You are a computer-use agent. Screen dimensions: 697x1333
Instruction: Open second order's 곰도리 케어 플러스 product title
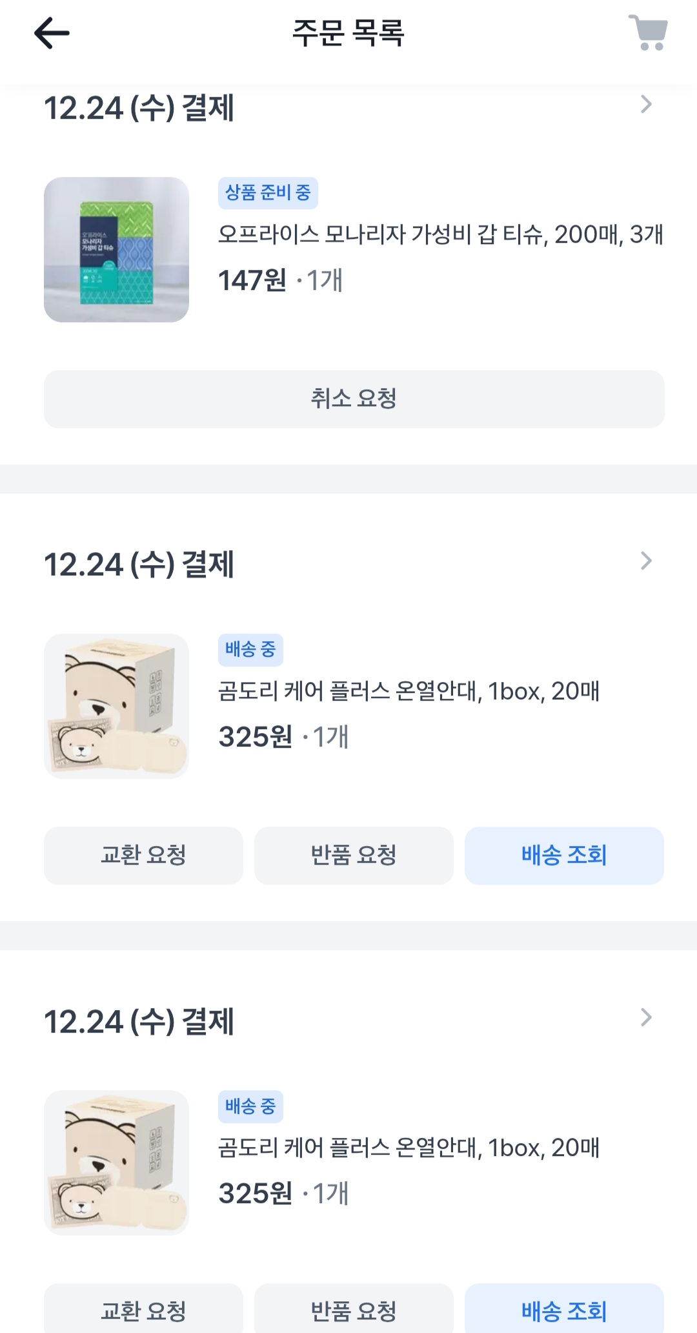click(409, 692)
